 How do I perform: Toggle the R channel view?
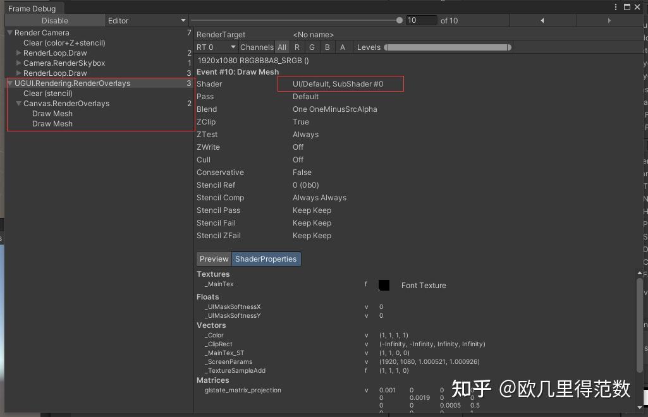pos(297,47)
